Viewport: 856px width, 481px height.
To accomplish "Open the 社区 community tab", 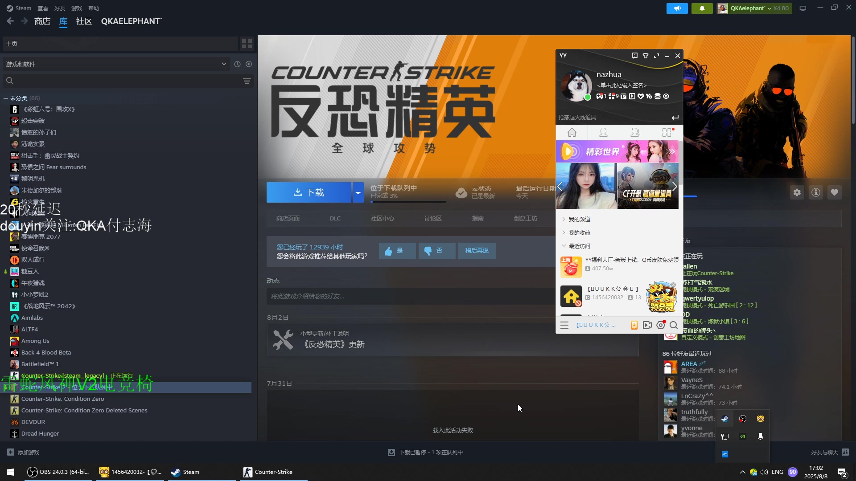I will [x=84, y=21].
